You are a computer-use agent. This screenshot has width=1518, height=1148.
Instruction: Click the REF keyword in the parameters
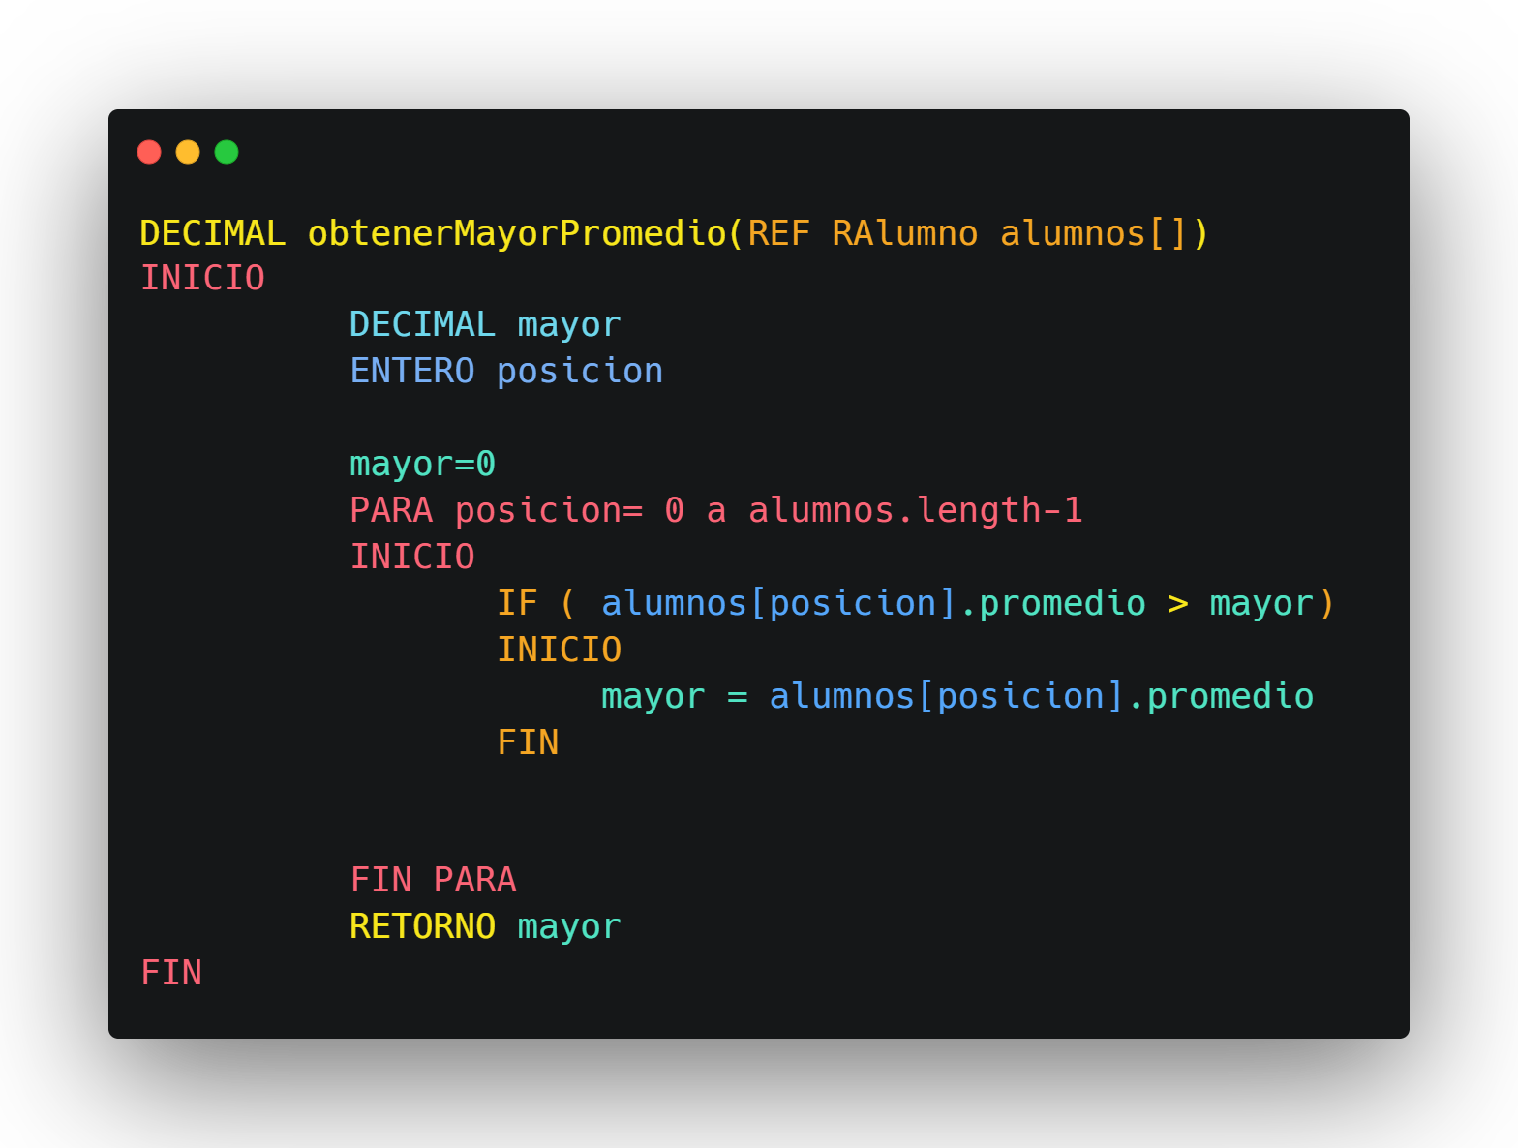pyautogui.click(x=778, y=233)
